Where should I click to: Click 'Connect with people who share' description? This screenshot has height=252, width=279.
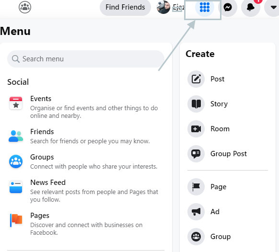pyautogui.click(x=94, y=167)
